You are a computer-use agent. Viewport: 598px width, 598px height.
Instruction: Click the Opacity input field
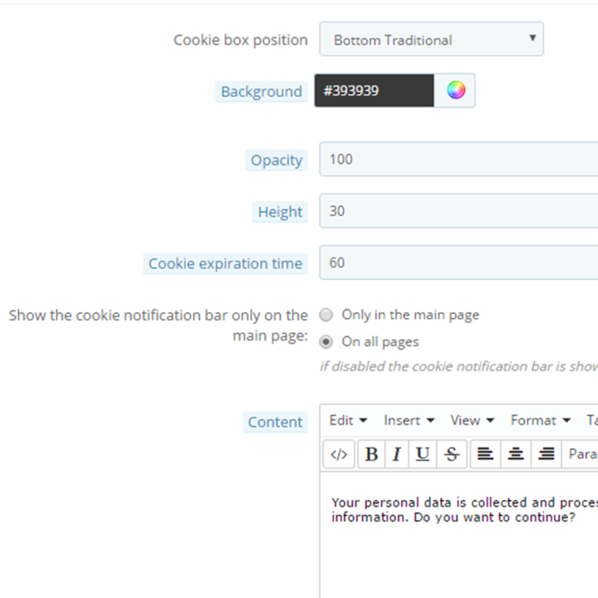[458, 159]
